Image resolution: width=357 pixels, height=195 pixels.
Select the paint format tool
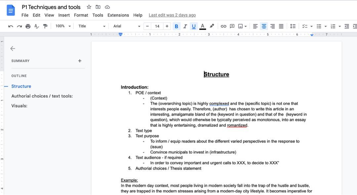pyautogui.click(x=45, y=26)
